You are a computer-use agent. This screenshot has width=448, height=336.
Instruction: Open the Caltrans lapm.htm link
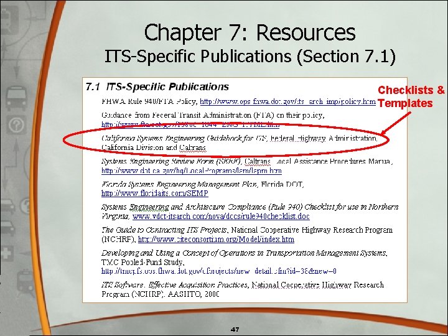click(x=192, y=170)
